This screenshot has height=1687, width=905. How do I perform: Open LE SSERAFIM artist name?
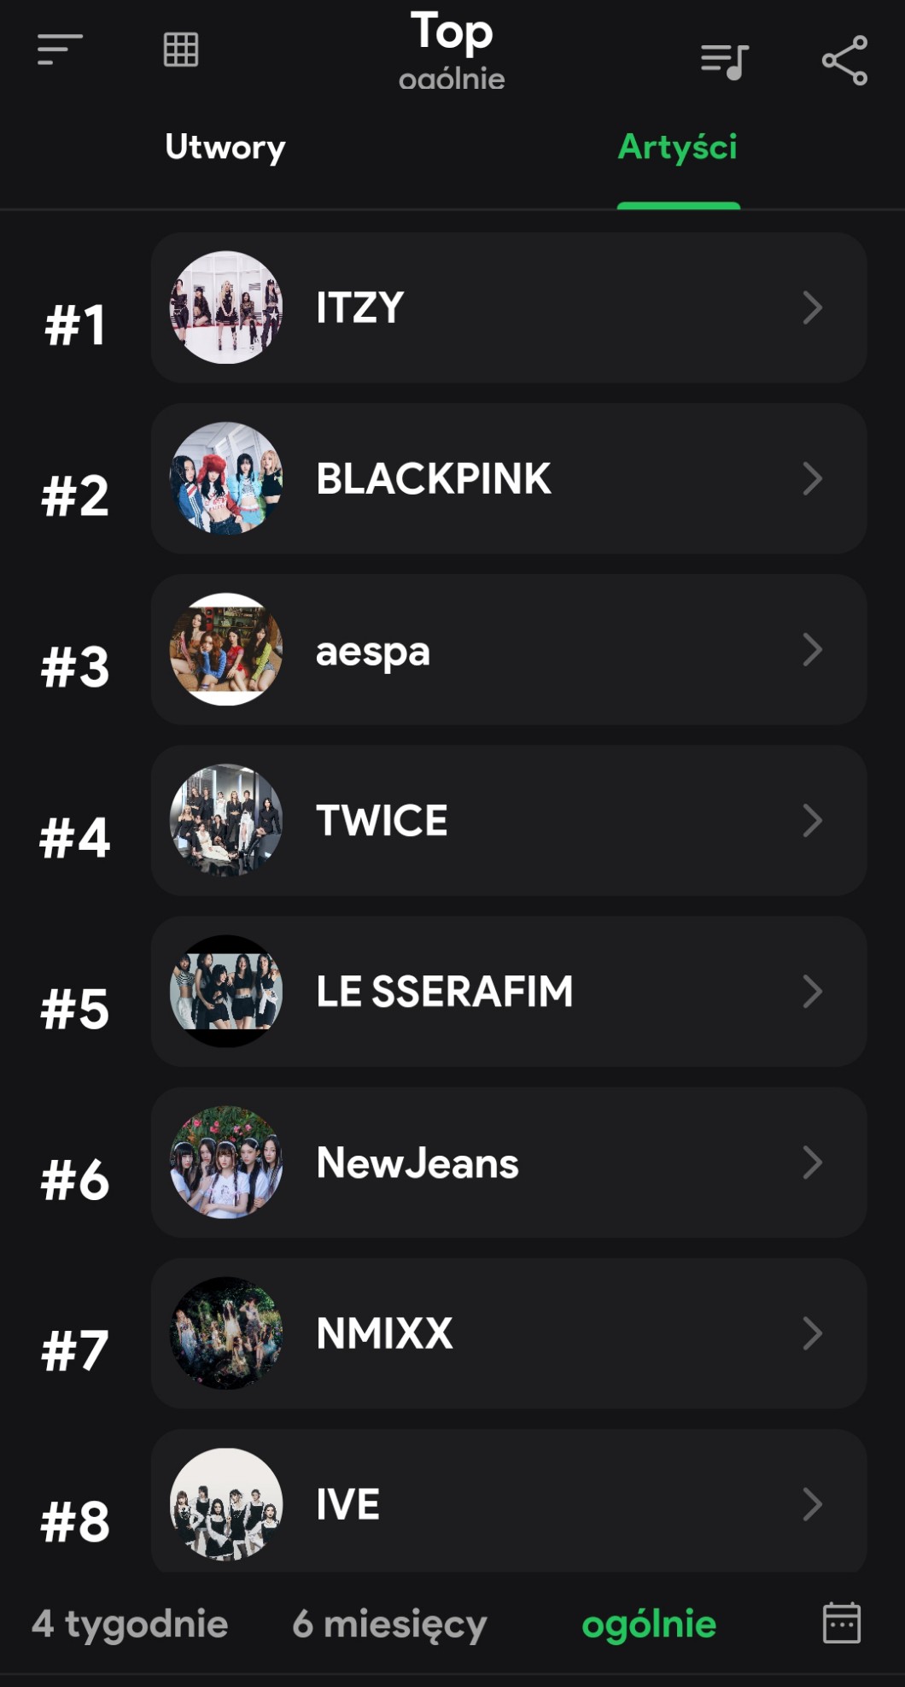click(x=444, y=992)
